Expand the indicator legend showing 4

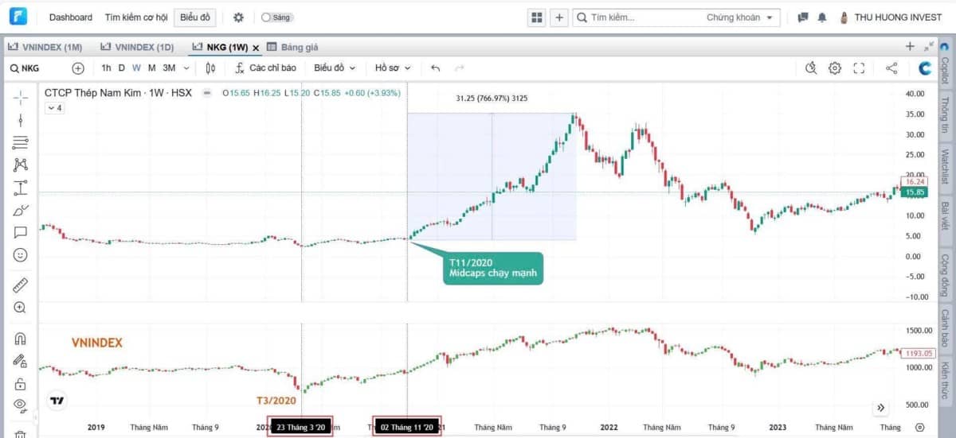(x=54, y=108)
